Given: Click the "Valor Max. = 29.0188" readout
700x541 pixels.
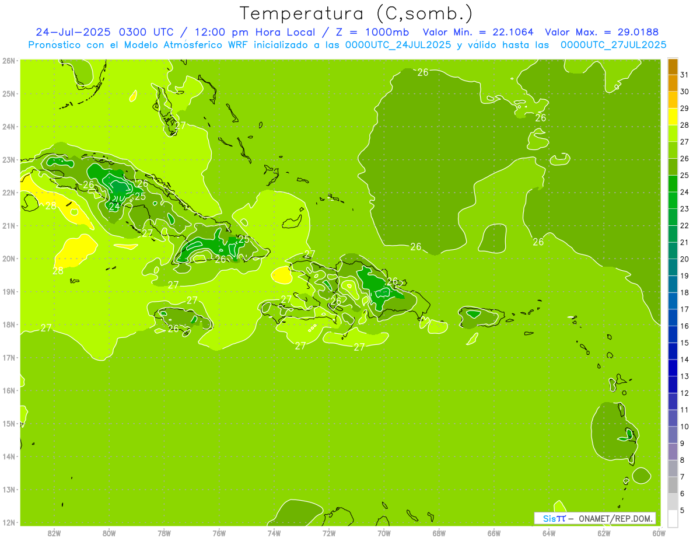Looking at the screenshot, I should (x=601, y=32).
